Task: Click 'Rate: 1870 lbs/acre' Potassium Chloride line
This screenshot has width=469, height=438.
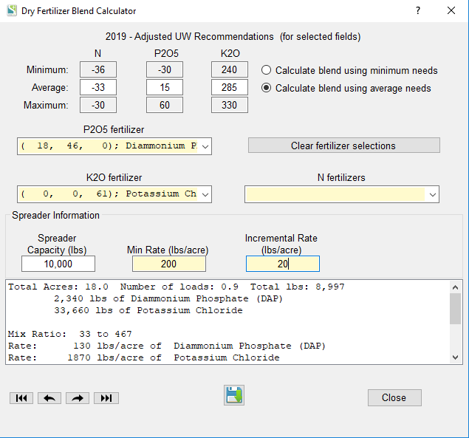Action: coord(144,357)
